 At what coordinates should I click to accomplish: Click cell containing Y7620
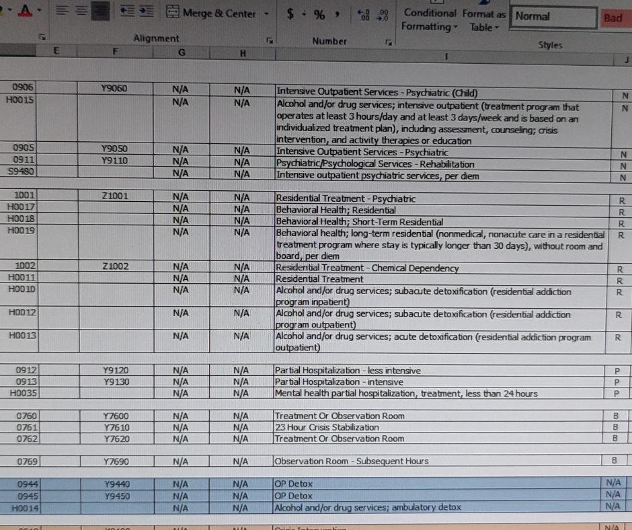117,439
